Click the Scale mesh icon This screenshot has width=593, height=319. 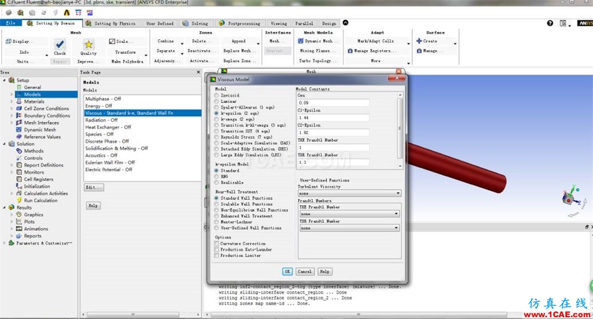tap(112, 41)
